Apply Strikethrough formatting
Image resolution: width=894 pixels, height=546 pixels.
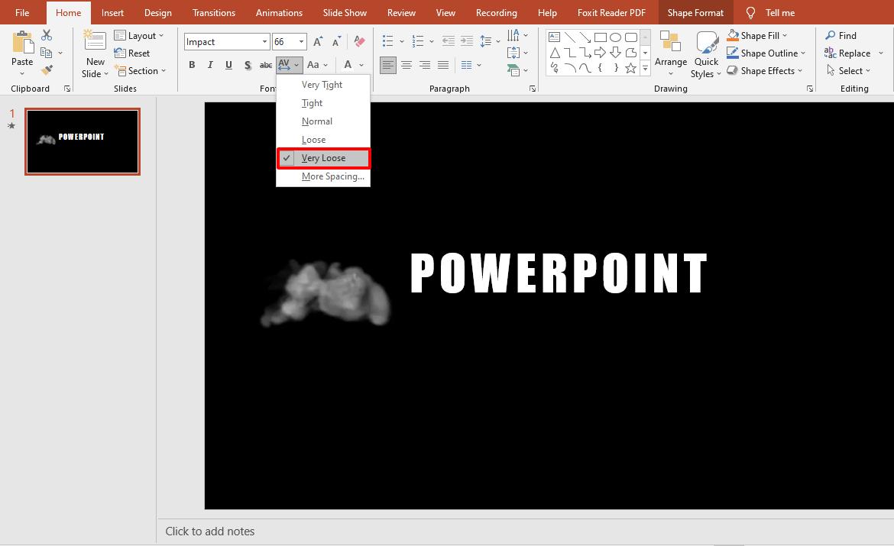click(265, 65)
